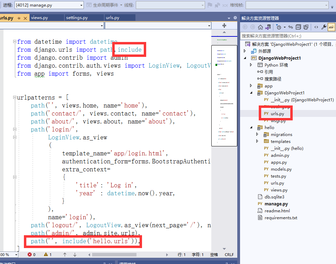Screen dimensions: 336x264
Task: Open the View Code icon
Action: click(316, 27)
